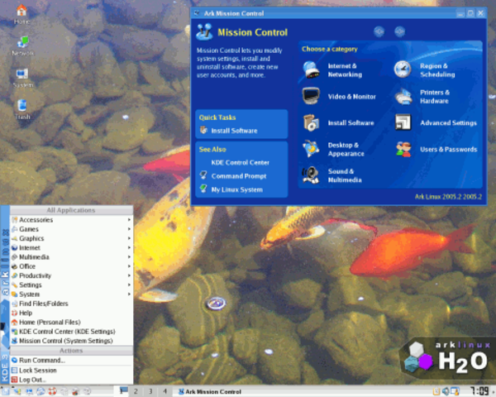Open Mission Control (System Settings) entry

tap(71, 341)
